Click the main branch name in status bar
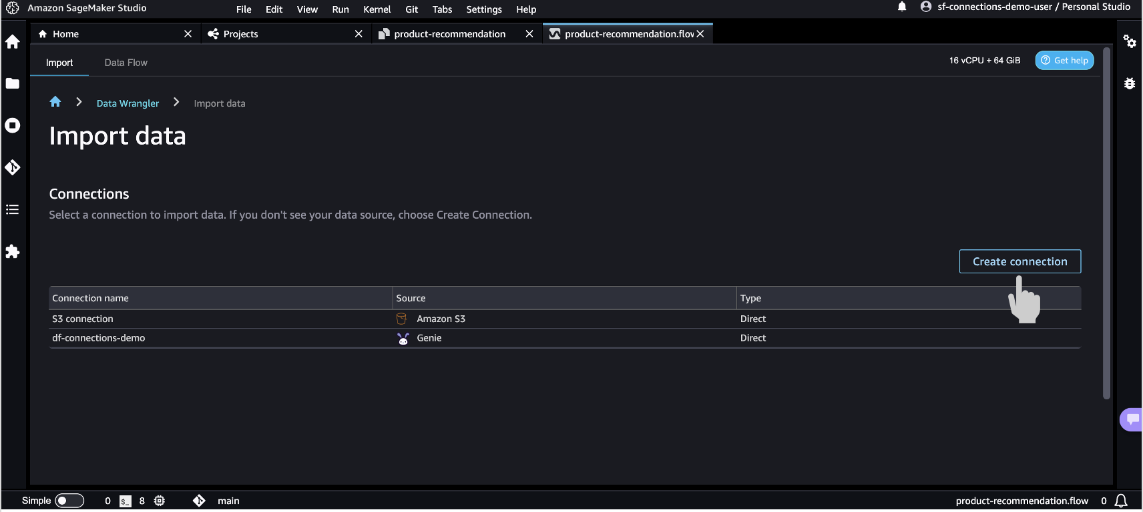This screenshot has width=1143, height=512. [228, 501]
